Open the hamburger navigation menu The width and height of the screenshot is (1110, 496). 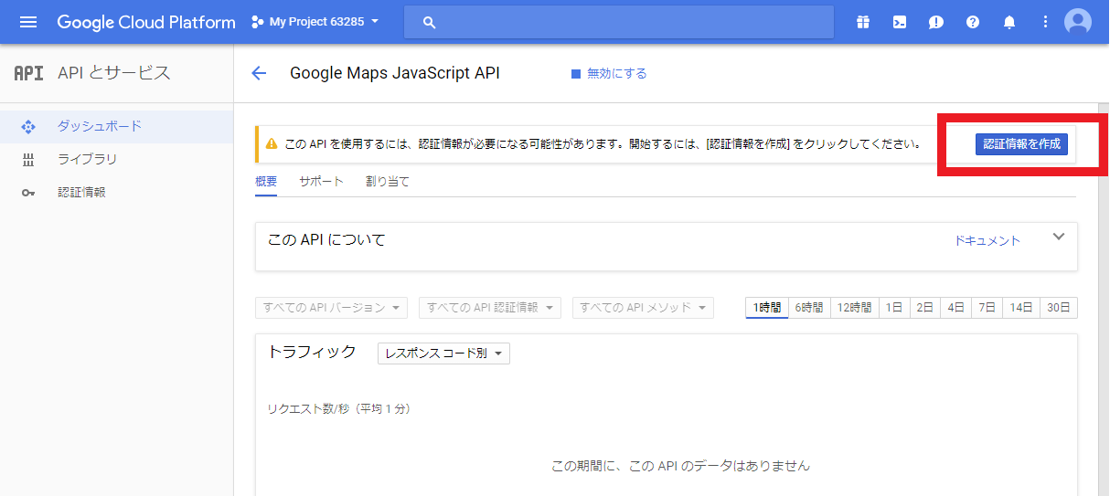tap(28, 22)
